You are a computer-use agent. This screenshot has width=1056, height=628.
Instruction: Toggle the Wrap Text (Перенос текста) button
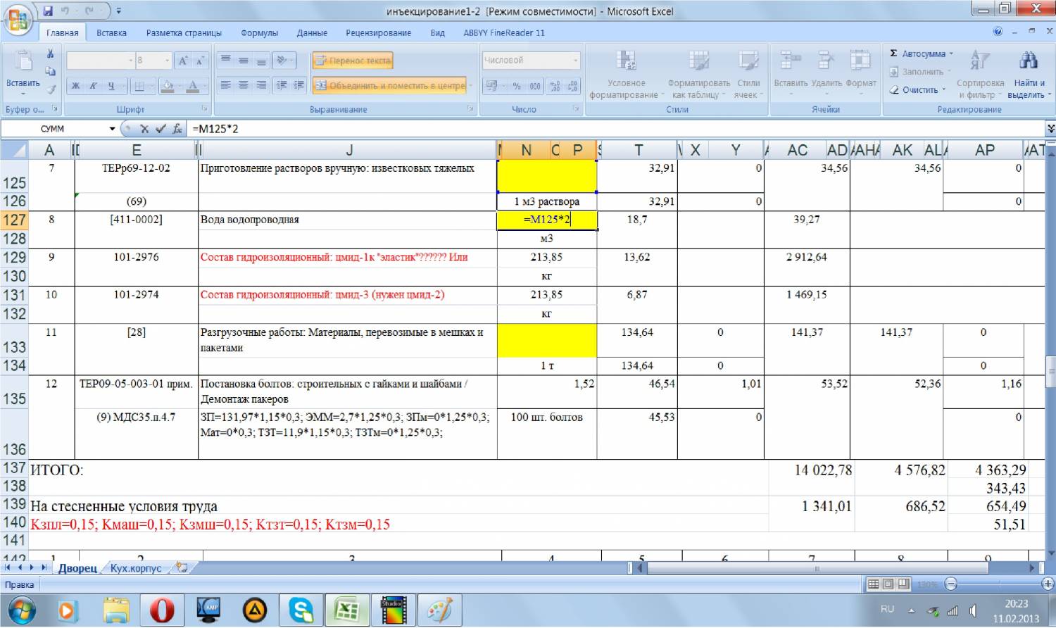tap(353, 61)
